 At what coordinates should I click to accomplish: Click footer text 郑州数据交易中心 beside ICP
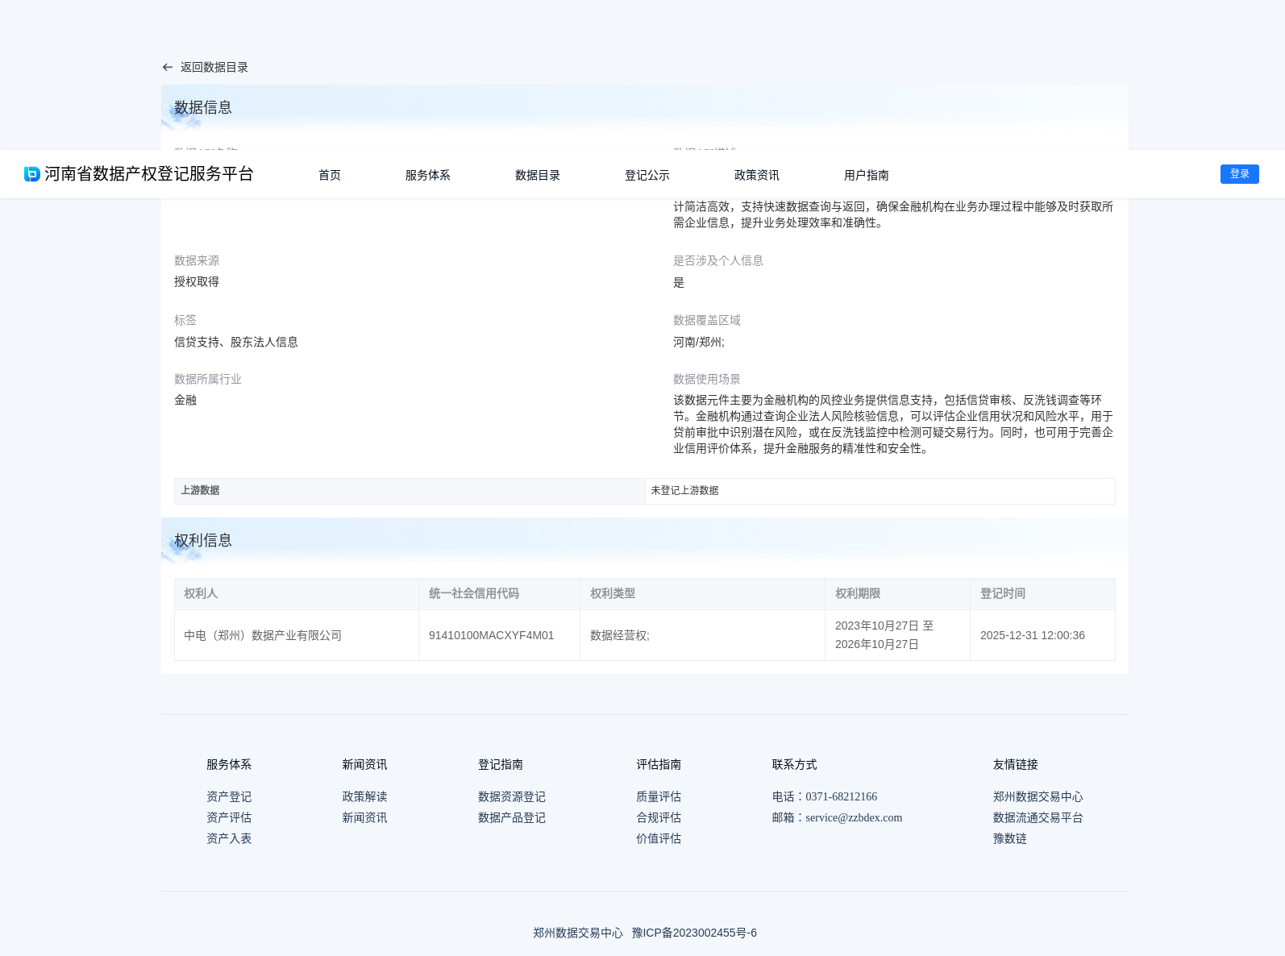[x=578, y=933]
